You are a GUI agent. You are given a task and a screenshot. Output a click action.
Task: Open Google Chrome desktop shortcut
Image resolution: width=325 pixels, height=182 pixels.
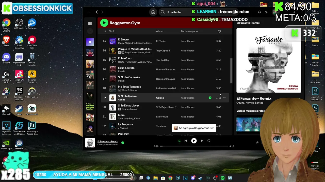point(6,25)
